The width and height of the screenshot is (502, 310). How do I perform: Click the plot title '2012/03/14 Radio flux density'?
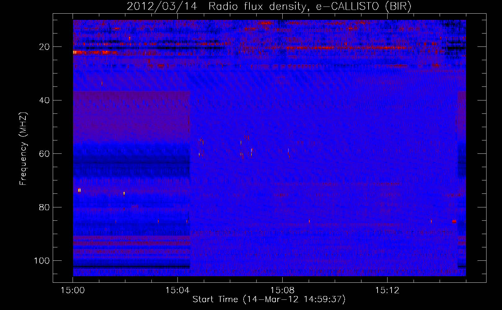(269, 7)
